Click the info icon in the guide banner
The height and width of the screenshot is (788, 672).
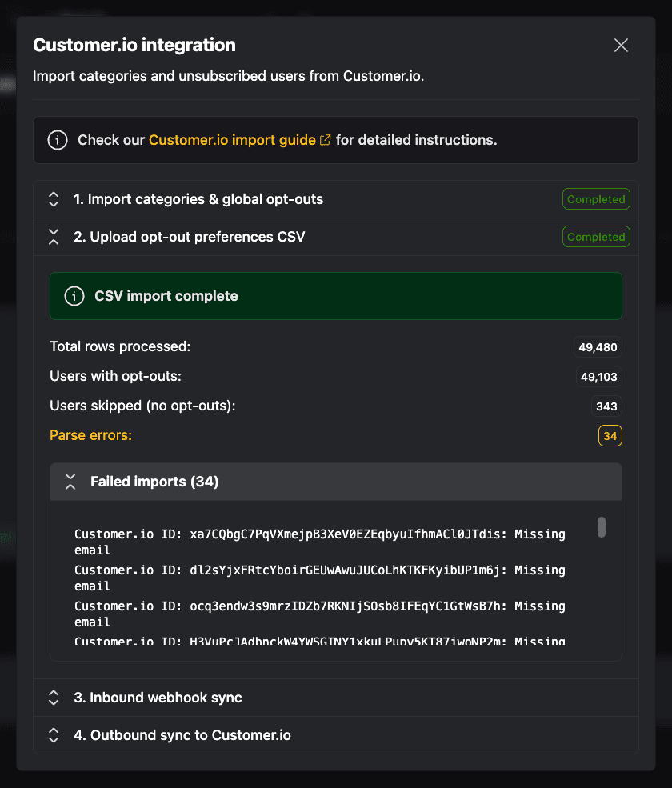click(58, 140)
